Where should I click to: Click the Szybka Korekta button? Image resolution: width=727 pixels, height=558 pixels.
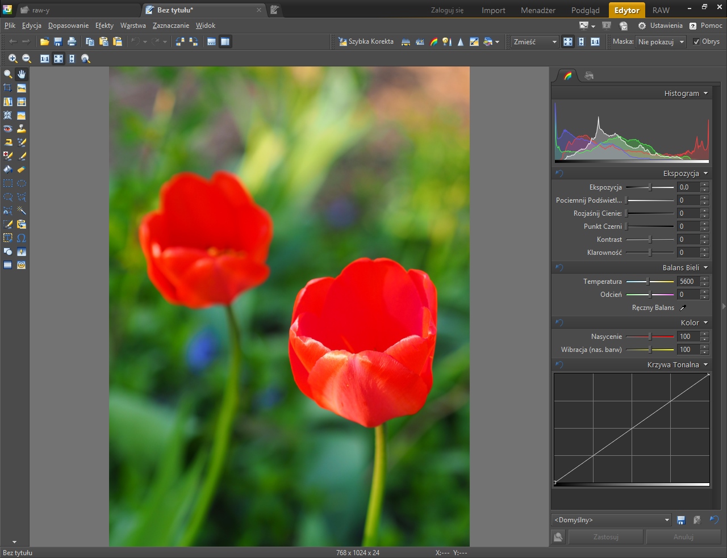click(x=366, y=41)
